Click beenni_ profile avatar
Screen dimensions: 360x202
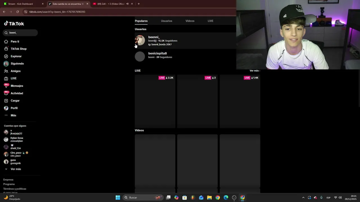tap(140, 40)
